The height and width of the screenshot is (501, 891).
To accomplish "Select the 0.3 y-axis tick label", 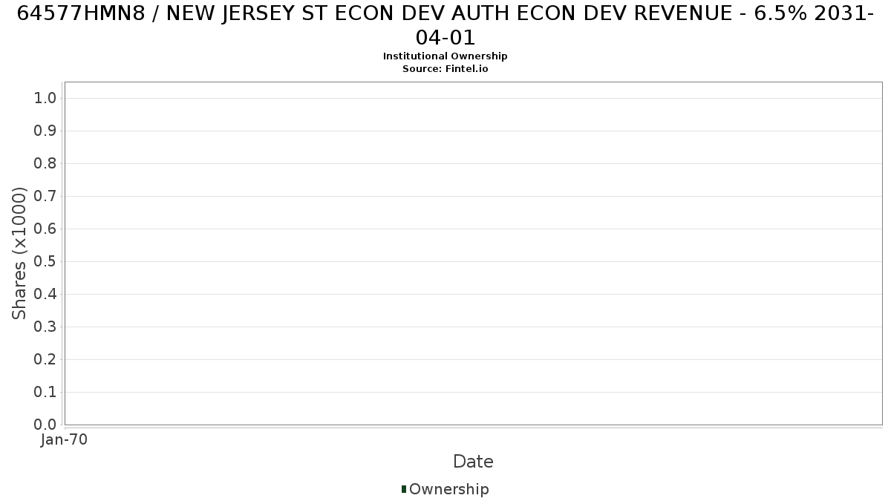I will point(45,327).
